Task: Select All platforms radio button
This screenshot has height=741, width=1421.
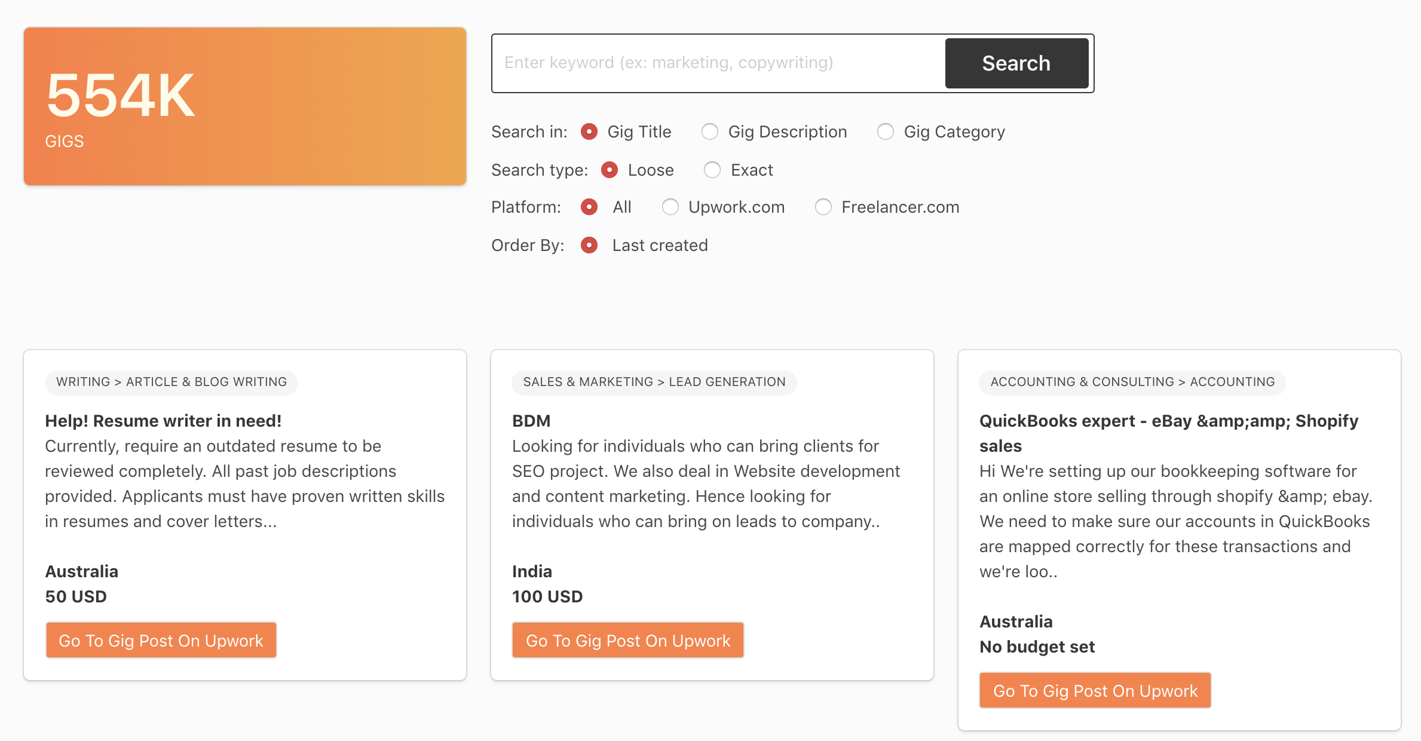Action: click(x=589, y=207)
